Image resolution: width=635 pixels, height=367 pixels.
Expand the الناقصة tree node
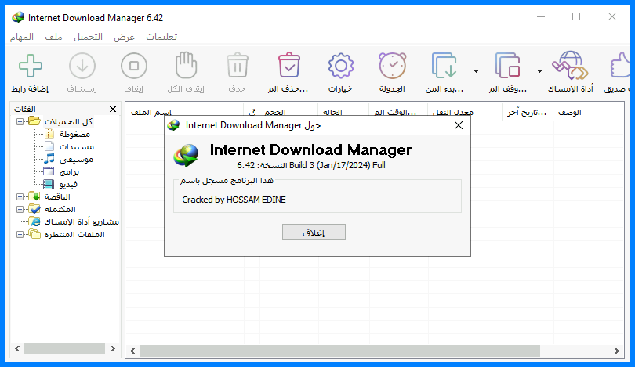click(20, 196)
